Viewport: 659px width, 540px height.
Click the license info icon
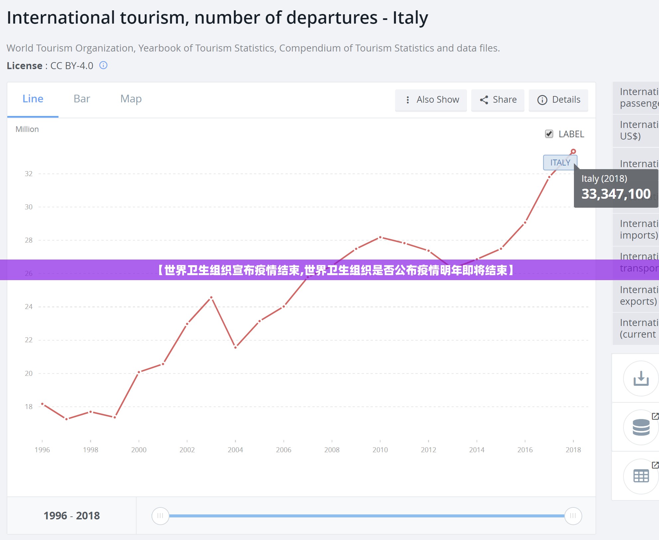(x=103, y=65)
